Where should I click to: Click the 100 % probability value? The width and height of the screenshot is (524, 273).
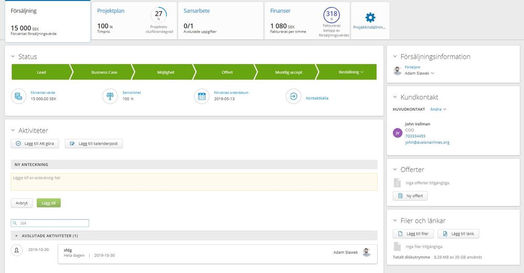(128, 99)
